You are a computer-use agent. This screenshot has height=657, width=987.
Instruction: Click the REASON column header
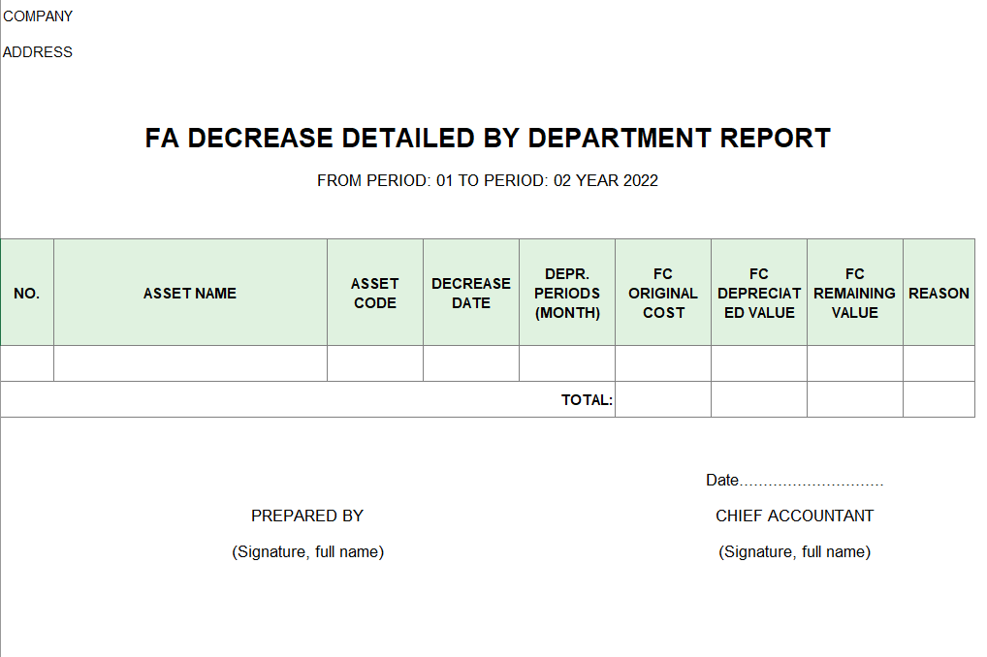(939, 294)
